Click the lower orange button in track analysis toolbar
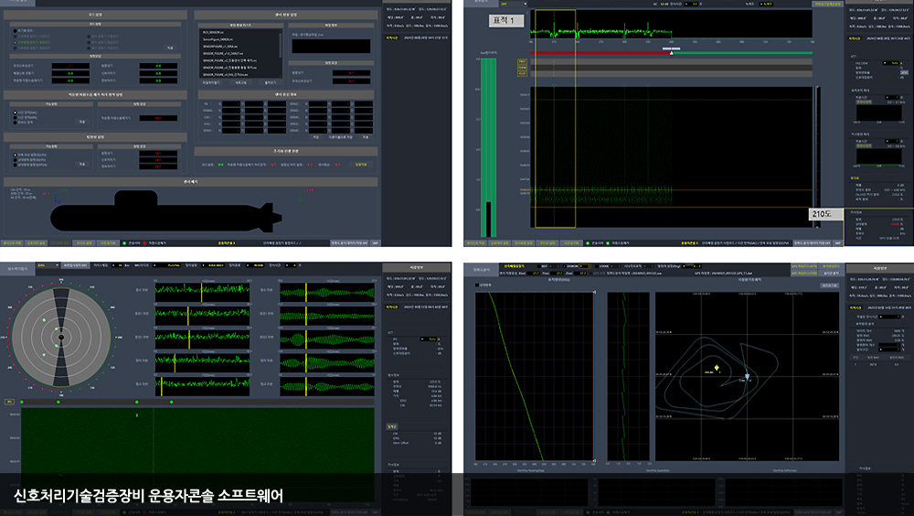 coord(804,273)
